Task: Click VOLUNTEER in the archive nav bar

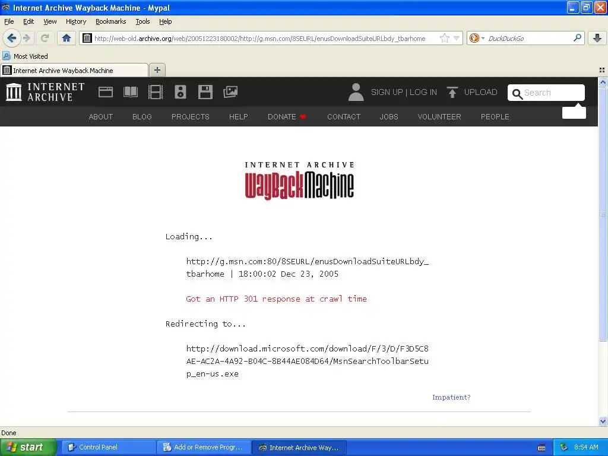Action: point(439,117)
